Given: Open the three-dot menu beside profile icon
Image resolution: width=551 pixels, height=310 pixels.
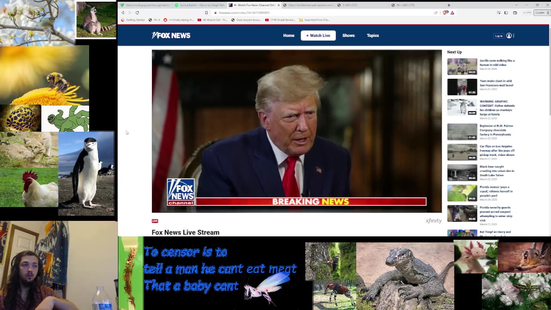Looking at the screenshot, I should click(514, 36).
